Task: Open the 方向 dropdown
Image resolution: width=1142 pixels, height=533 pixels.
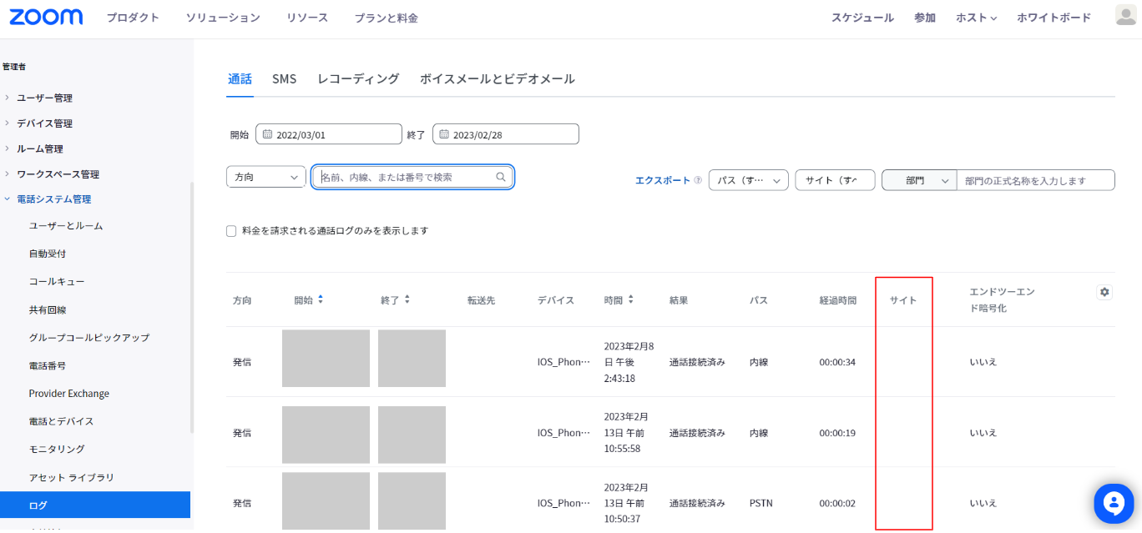Action: click(265, 177)
